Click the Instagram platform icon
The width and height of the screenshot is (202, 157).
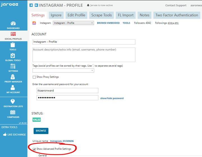point(34,23)
